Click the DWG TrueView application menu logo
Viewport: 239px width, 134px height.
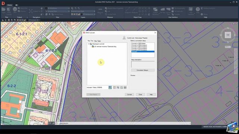click(3, 3)
